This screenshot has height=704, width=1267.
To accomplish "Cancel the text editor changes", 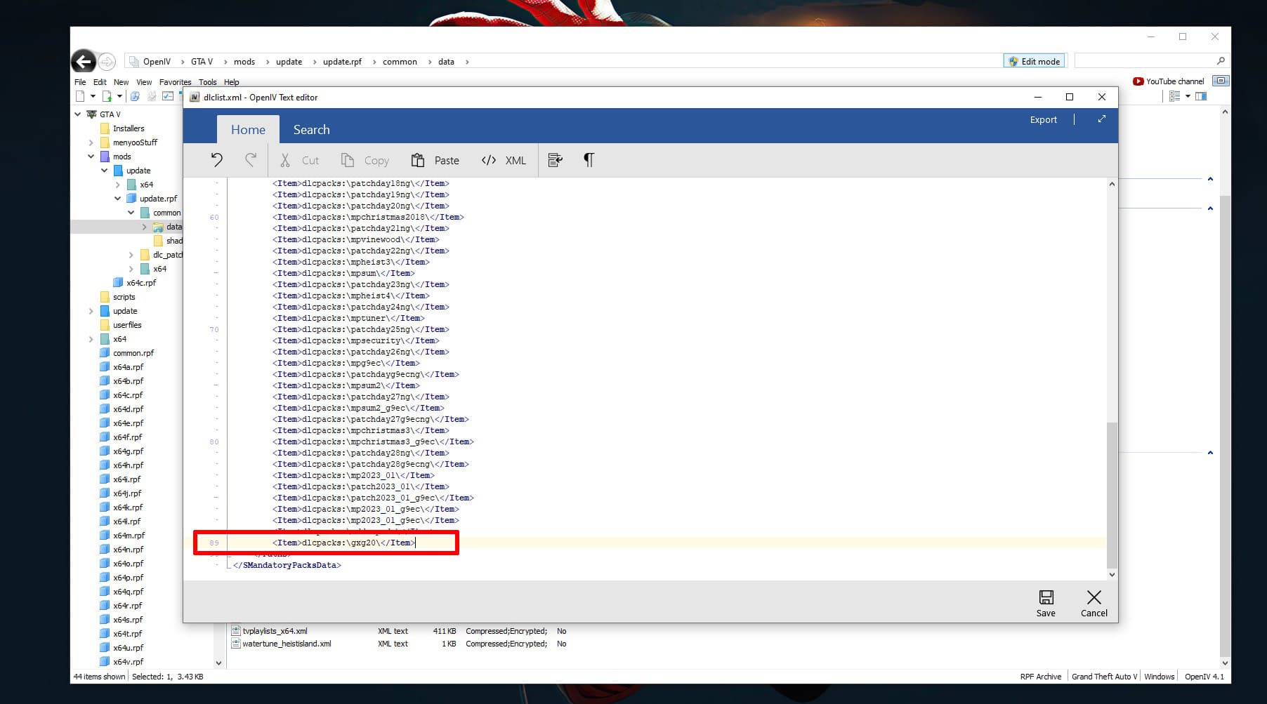I will tap(1094, 603).
